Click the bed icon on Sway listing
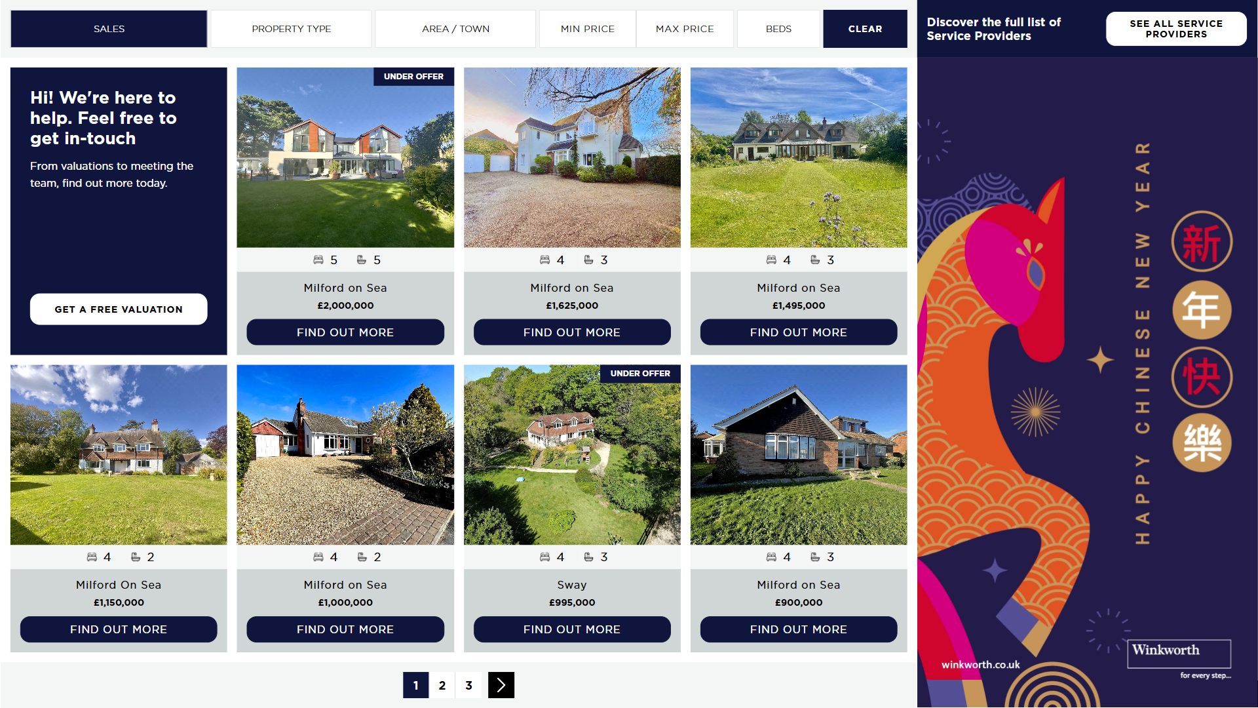The image size is (1258, 708). pyautogui.click(x=545, y=557)
